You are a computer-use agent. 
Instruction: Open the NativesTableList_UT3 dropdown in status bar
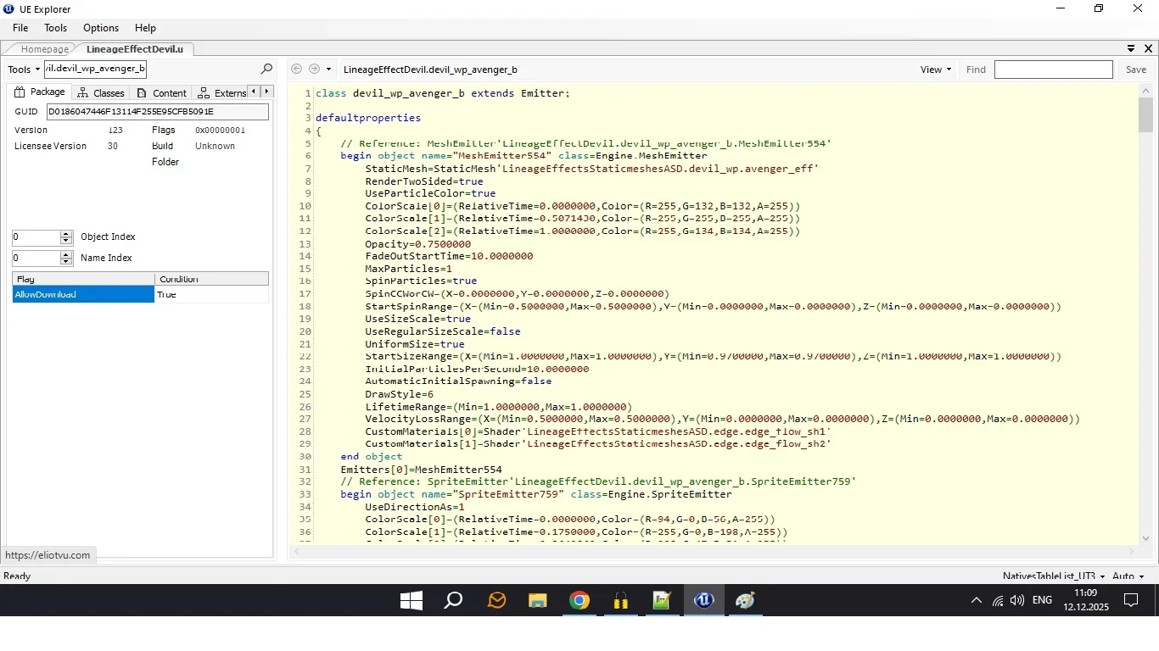1054,576
